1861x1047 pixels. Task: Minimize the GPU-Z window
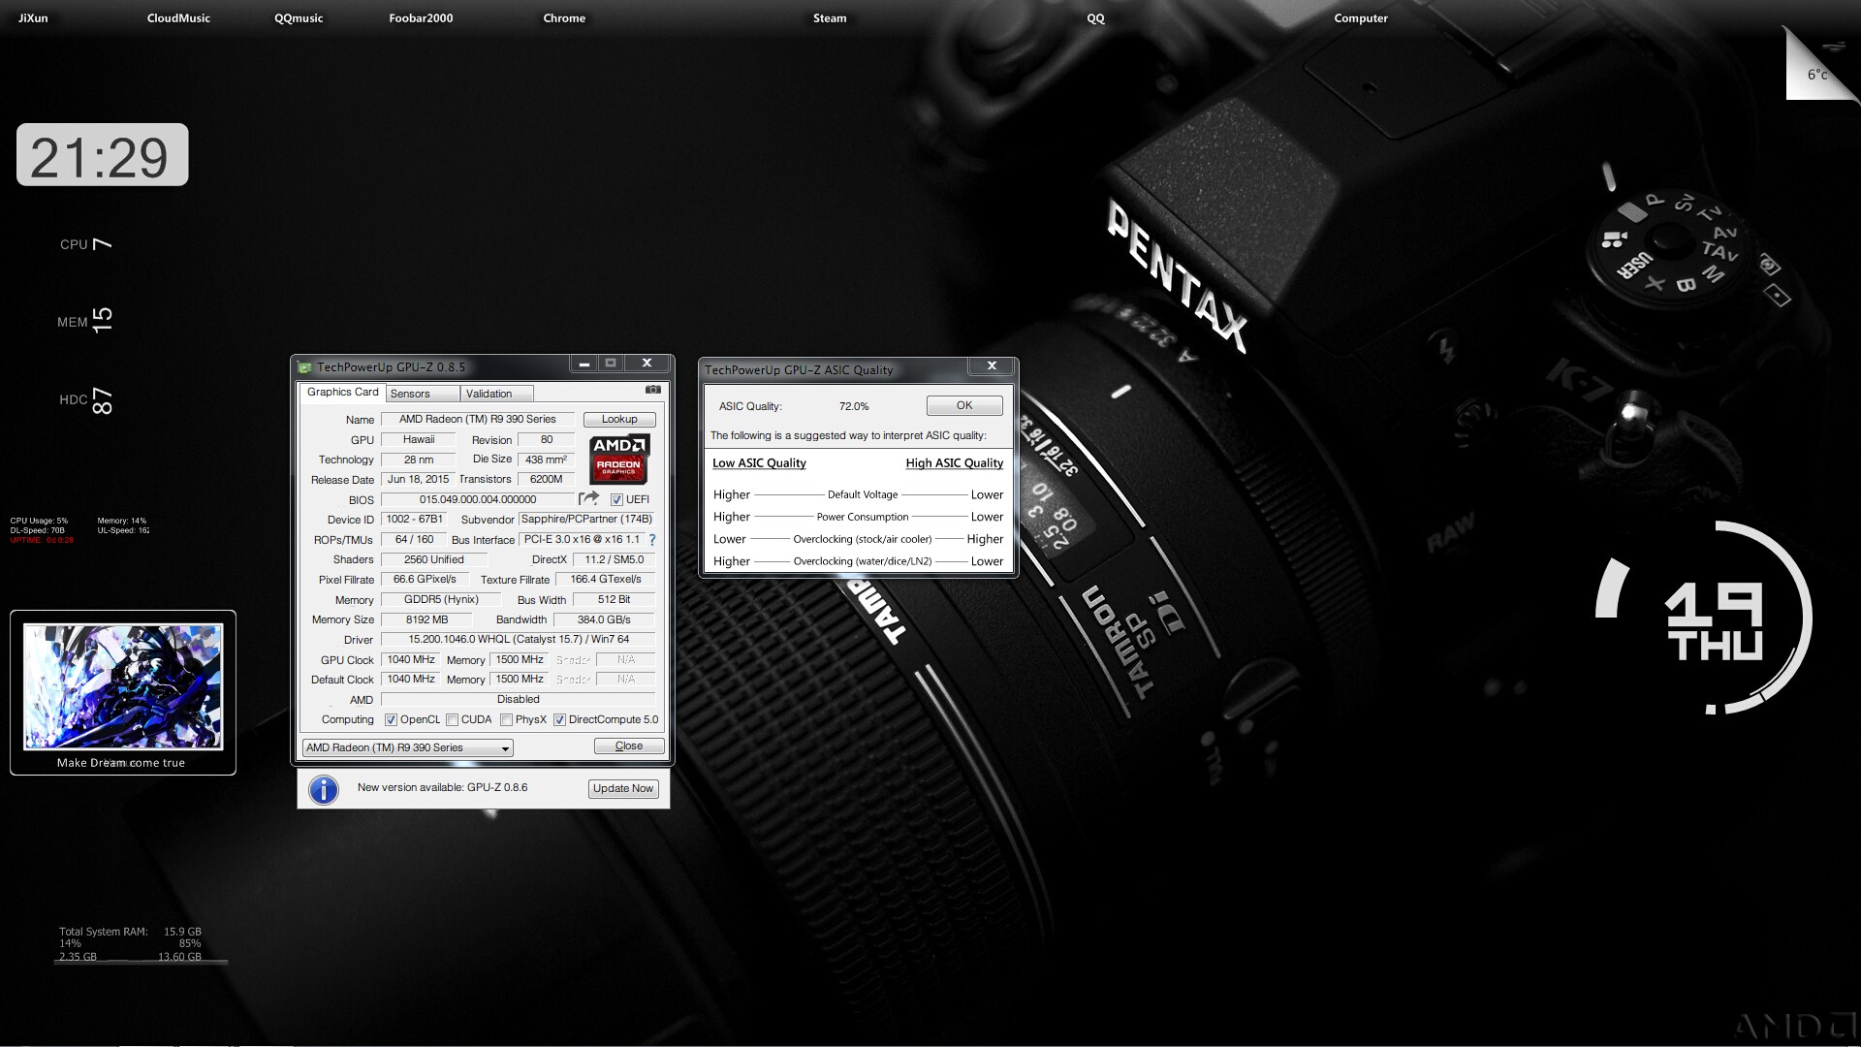click(x=584, y=364)
